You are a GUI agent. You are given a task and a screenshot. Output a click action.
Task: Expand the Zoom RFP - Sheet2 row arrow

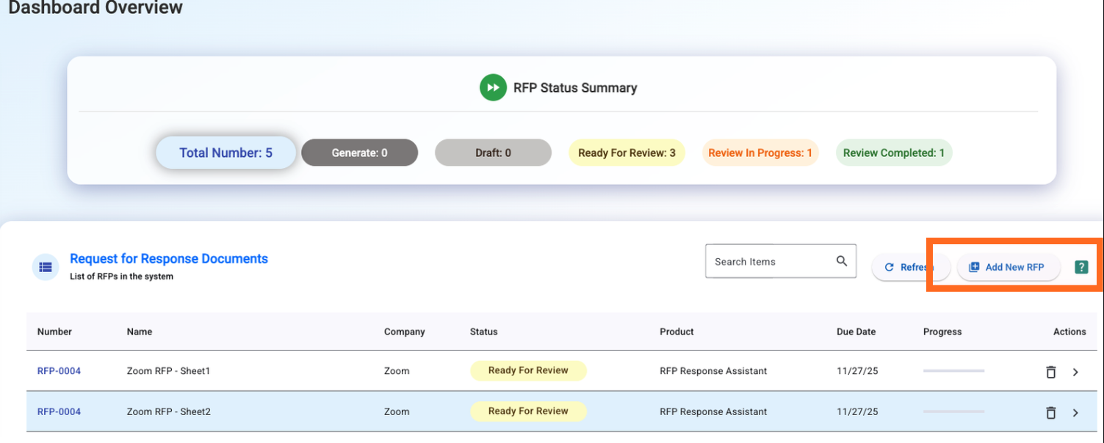(x=1075, y=413)
